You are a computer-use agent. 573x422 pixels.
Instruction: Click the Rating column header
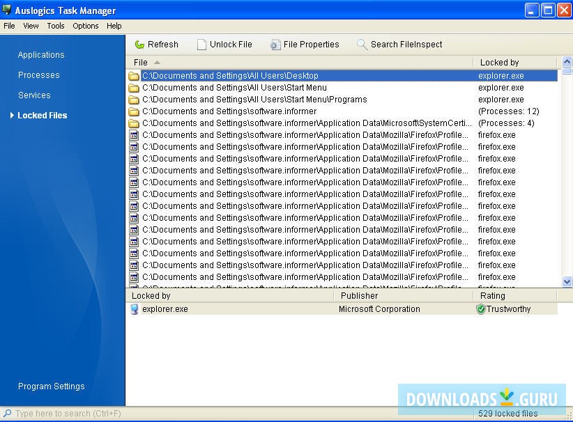click(x=493, y=295)
